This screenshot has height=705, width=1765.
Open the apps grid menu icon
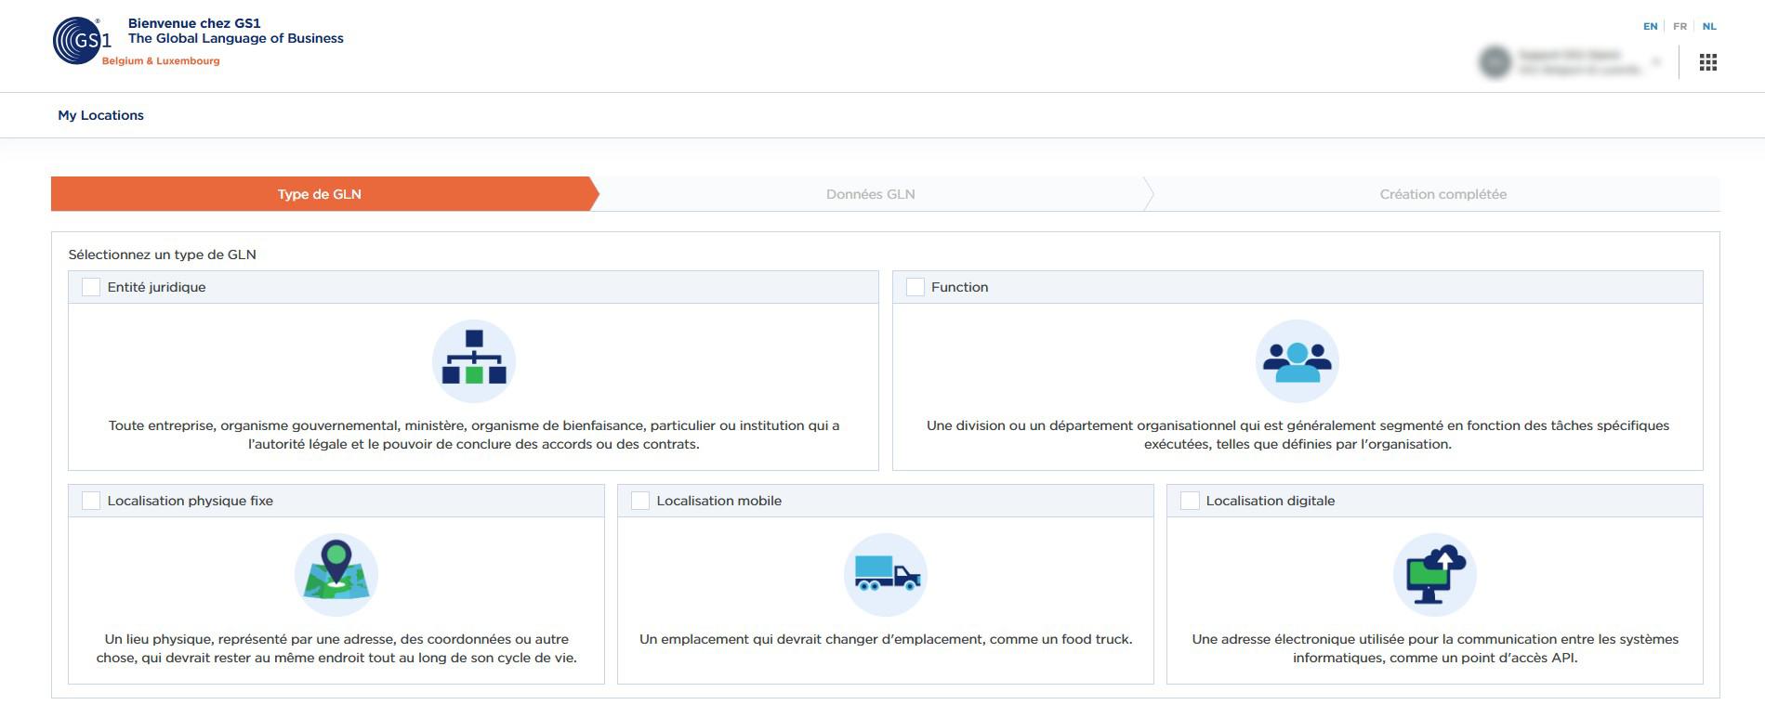click(1707, 62)
